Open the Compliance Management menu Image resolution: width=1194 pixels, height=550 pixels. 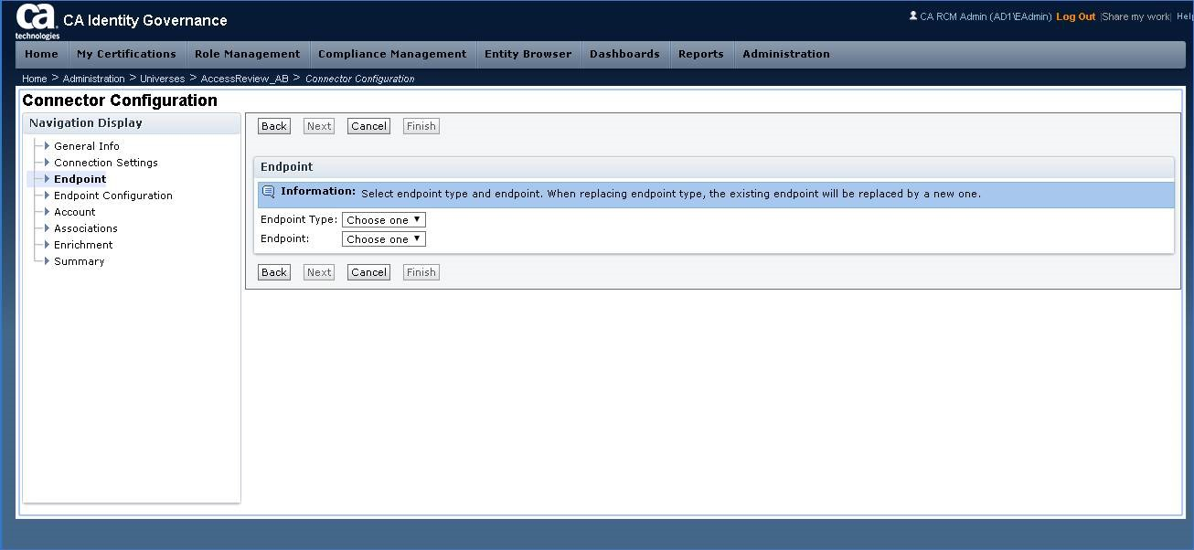pyautogui.click(x=392, y=54)
